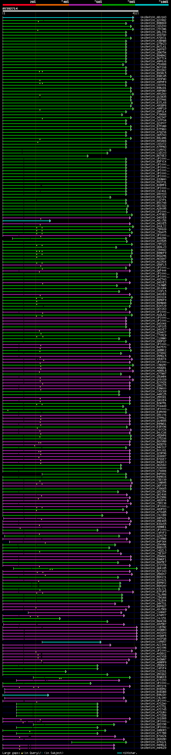Select hit label UniRef100_B9RC45
Viewport: 171px width, 755px height.
[153, 76]
